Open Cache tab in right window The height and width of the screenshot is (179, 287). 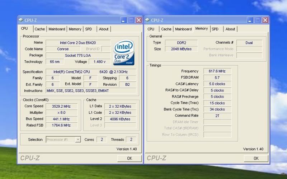166,29
